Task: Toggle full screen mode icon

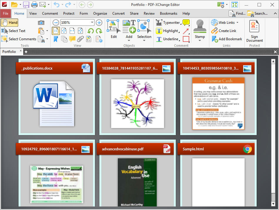Action: pyautogui.click(x=235, y=5)
